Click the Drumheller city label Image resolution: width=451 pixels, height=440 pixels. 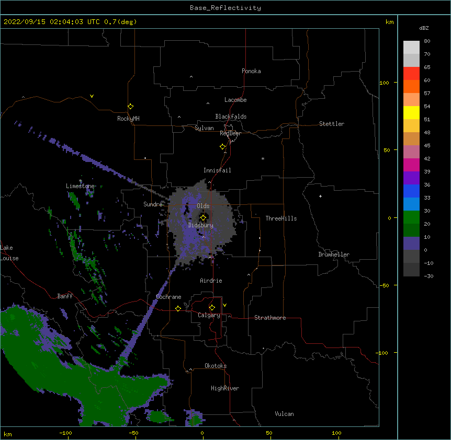point(334,254)
